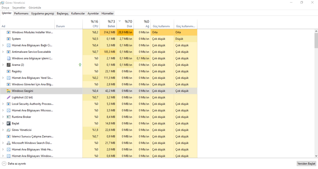Click the İstemci Sunucu Çalışma Zamanı icon

pos(8,137)
